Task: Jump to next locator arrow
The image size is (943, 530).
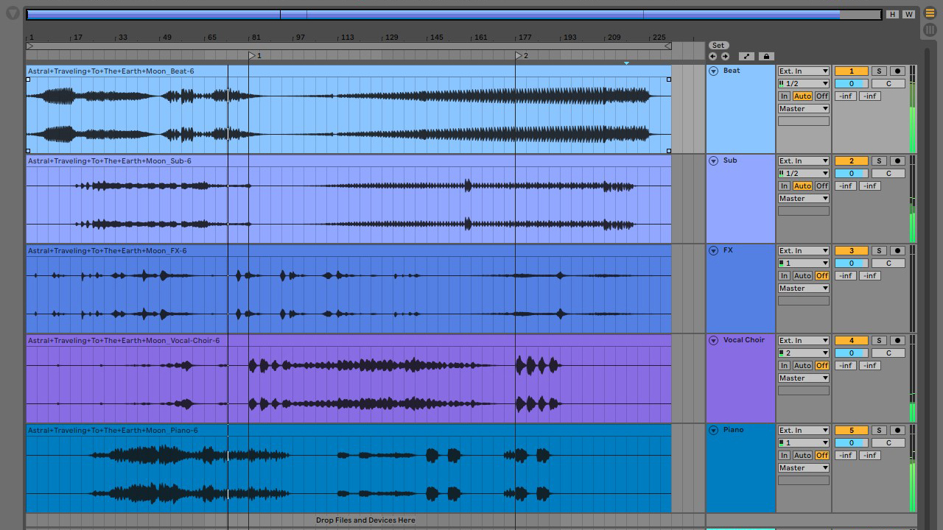Action: click(725, 56)
